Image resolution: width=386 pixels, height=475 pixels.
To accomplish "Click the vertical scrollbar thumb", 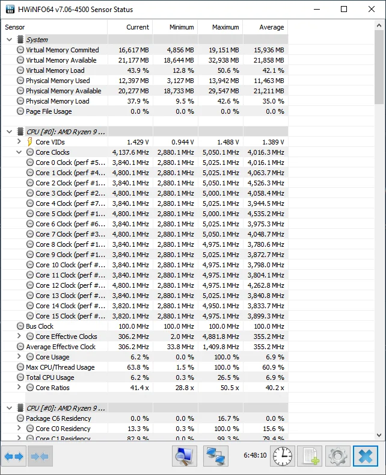I will click(x=379, y=67).
